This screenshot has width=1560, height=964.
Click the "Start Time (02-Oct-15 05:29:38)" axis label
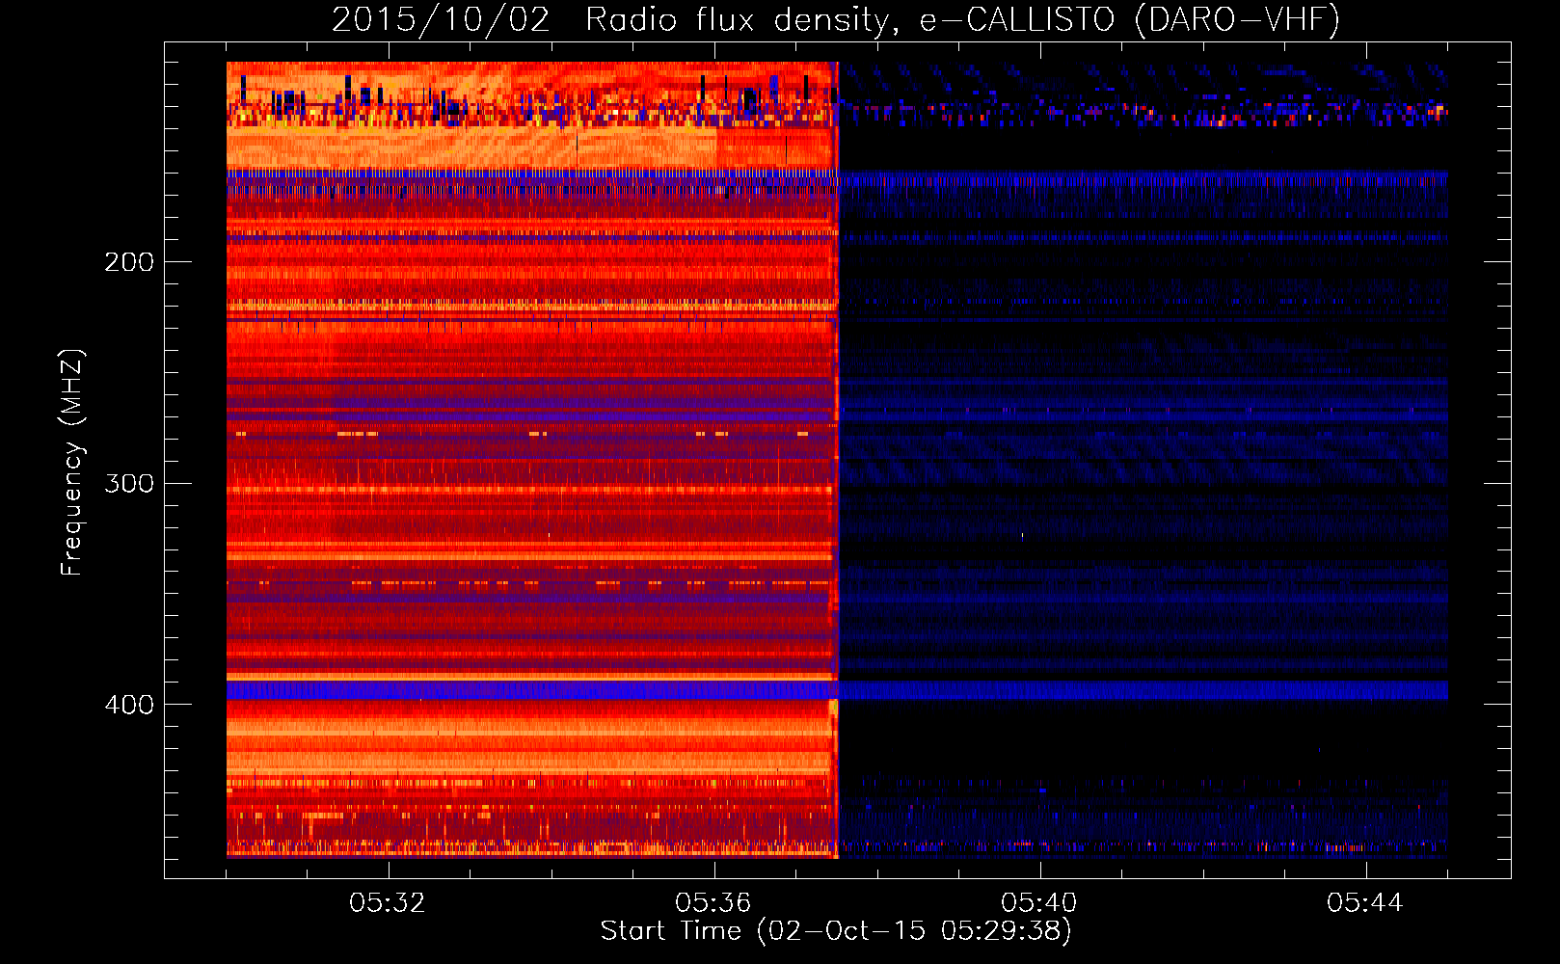(836, 931)
